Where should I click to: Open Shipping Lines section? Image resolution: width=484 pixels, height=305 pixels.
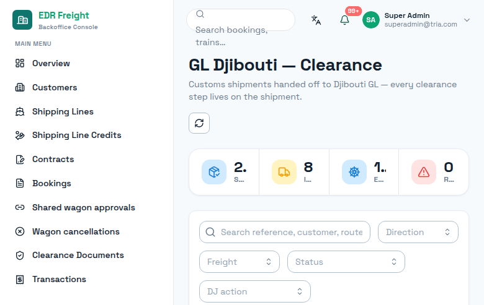63,111
